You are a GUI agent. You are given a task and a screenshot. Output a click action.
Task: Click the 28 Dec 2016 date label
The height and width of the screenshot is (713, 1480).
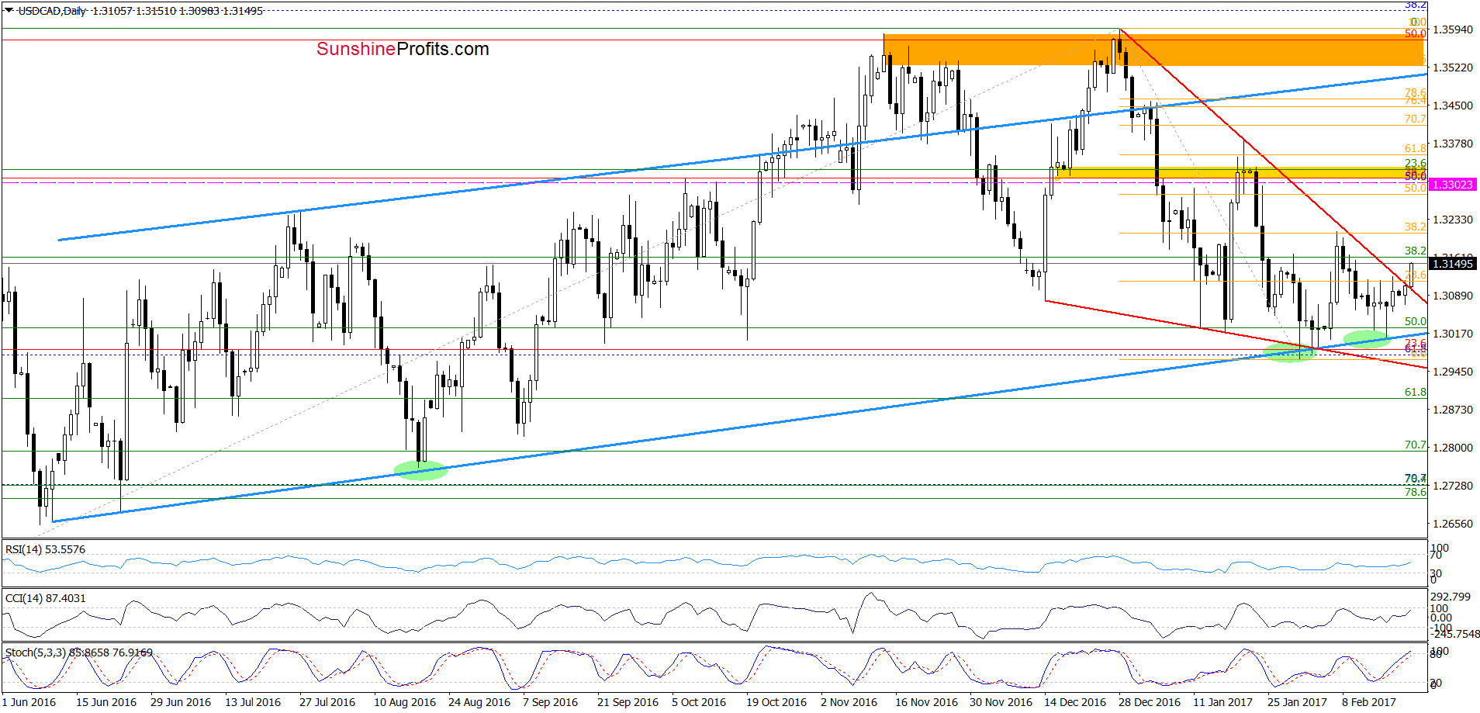(1150, 702)
